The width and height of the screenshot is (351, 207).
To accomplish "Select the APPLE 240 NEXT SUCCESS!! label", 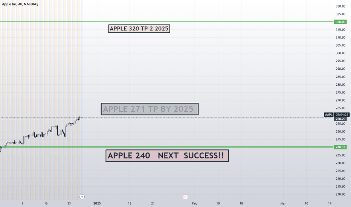I will [167, 155].
